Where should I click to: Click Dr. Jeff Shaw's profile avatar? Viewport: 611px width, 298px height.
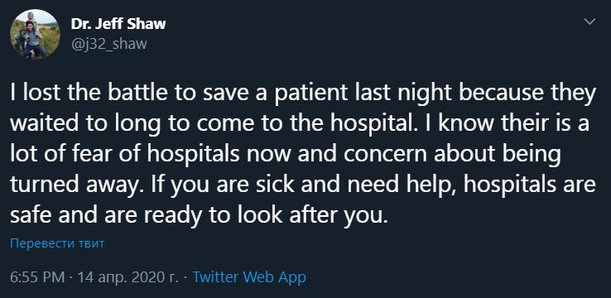[x=35, y=34]
